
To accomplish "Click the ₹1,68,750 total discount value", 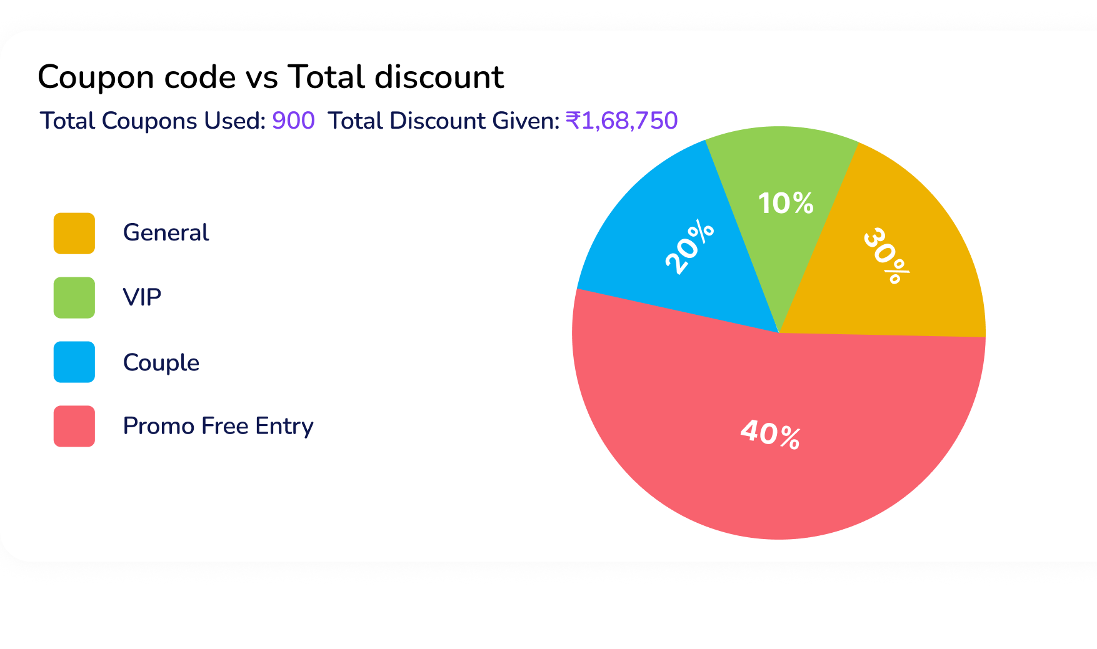I will (x=621, y=121).
